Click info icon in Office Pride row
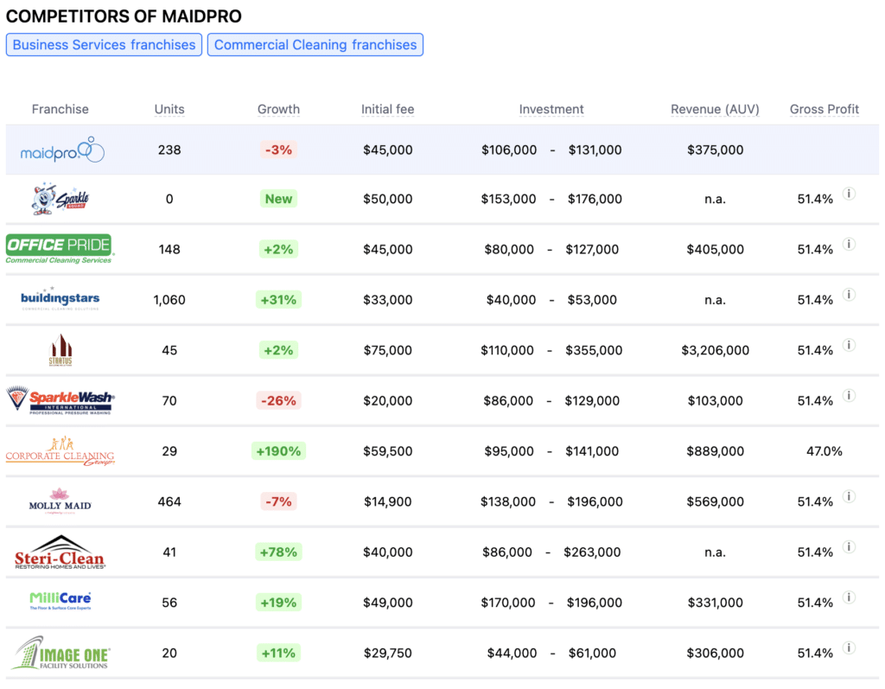885x689 pixels. coord(849,244)
